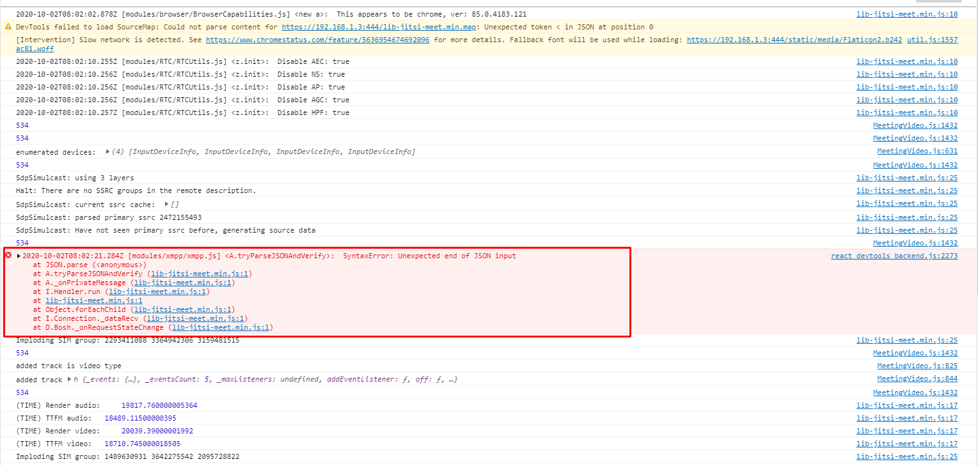The width and height of the screenshot is (978, 466).
Task: Click the yellow warning triangle on the SourceMap line
Action: pos(8,27)
